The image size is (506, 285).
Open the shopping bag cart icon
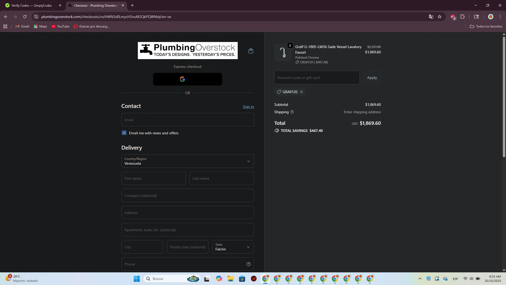[x=251, y=51]
